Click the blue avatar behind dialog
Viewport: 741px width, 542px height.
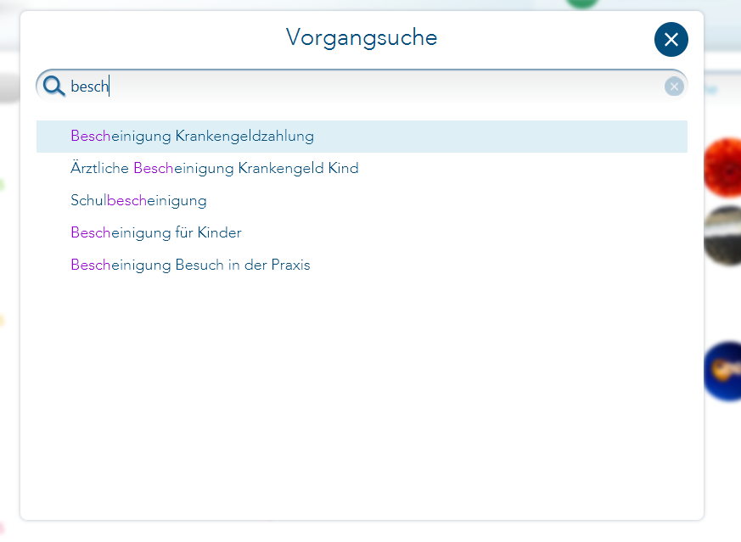[723, 372]
